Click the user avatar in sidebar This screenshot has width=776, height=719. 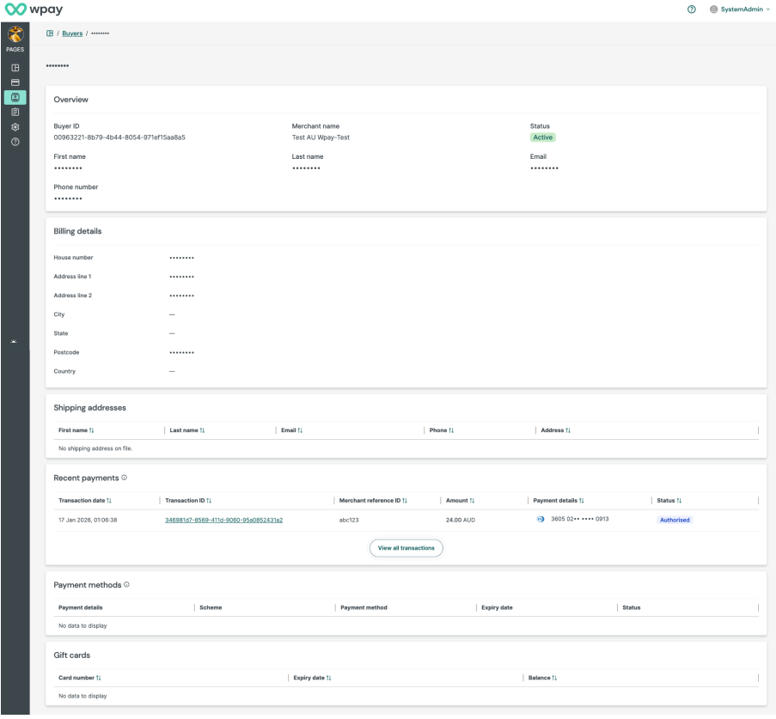point(15,34)
